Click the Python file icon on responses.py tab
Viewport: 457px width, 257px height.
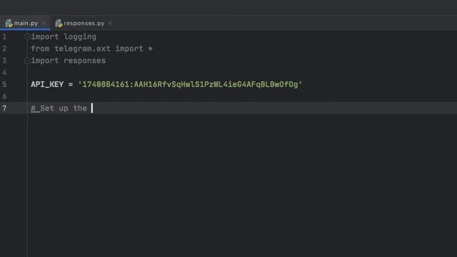pos(59,24)
